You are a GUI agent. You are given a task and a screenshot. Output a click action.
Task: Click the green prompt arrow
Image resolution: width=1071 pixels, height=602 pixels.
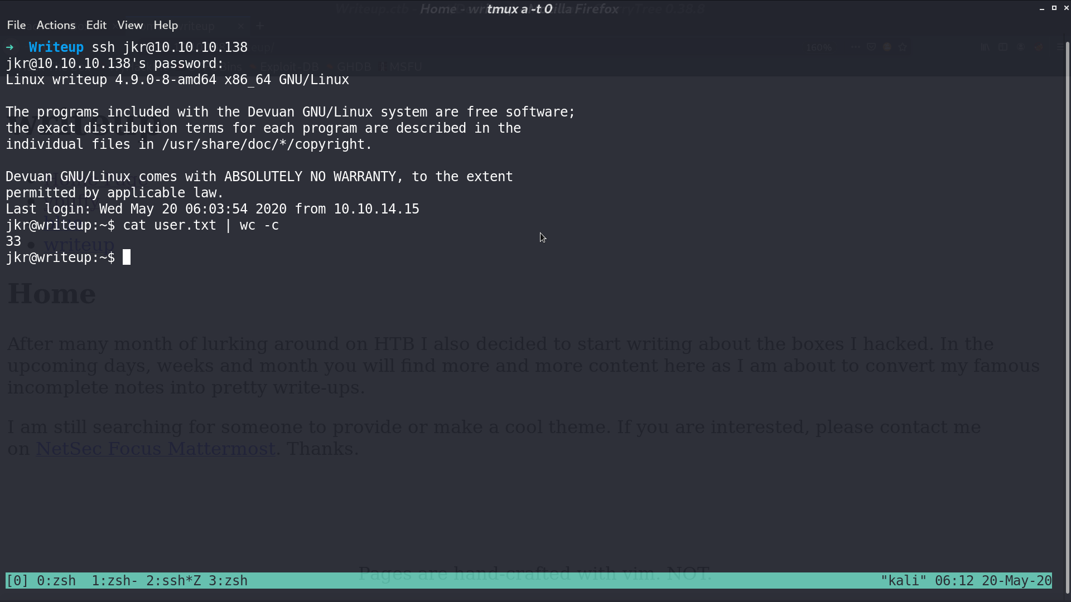[x=9, y=47]
